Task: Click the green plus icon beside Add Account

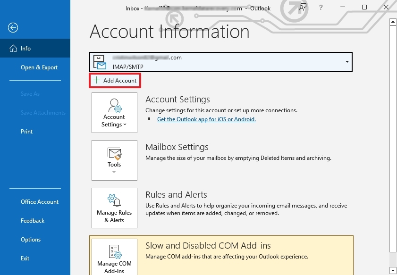Action: [96, 81]
